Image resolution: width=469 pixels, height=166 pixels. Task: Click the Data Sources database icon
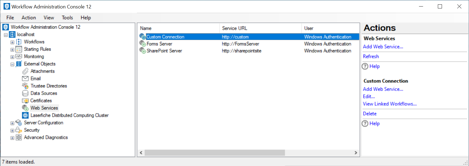tap(25, 93)
